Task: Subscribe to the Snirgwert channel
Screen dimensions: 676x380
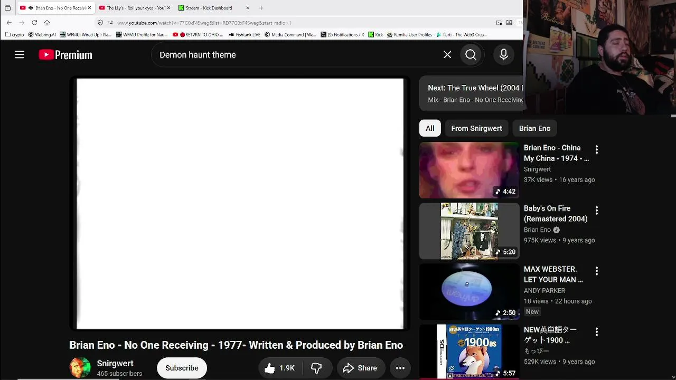Action: (182, 368)
